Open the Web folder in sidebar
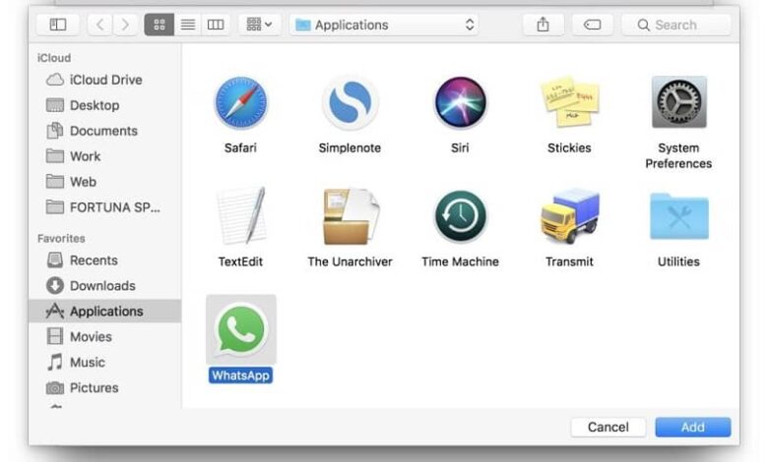 pyautogui.click(x=105, y=182)
